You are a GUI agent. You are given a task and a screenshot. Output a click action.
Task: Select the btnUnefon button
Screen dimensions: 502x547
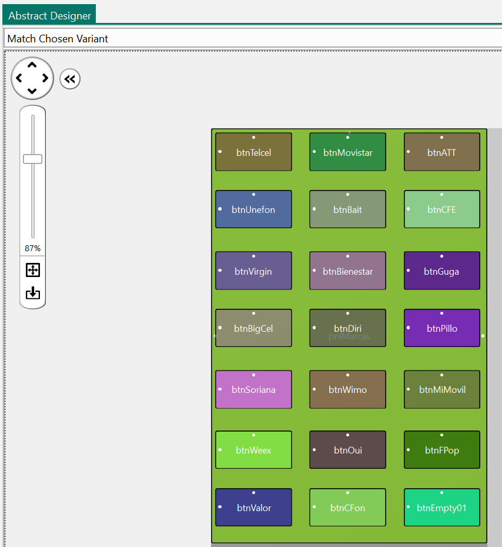click(x=253, y=209)
